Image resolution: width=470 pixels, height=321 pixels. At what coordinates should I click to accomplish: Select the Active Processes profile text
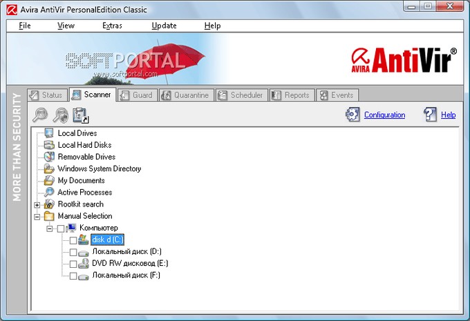pos(85,192)
